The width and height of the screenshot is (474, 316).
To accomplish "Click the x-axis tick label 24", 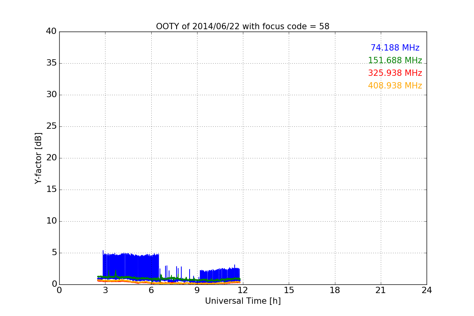I will click(x=427, y=290).
